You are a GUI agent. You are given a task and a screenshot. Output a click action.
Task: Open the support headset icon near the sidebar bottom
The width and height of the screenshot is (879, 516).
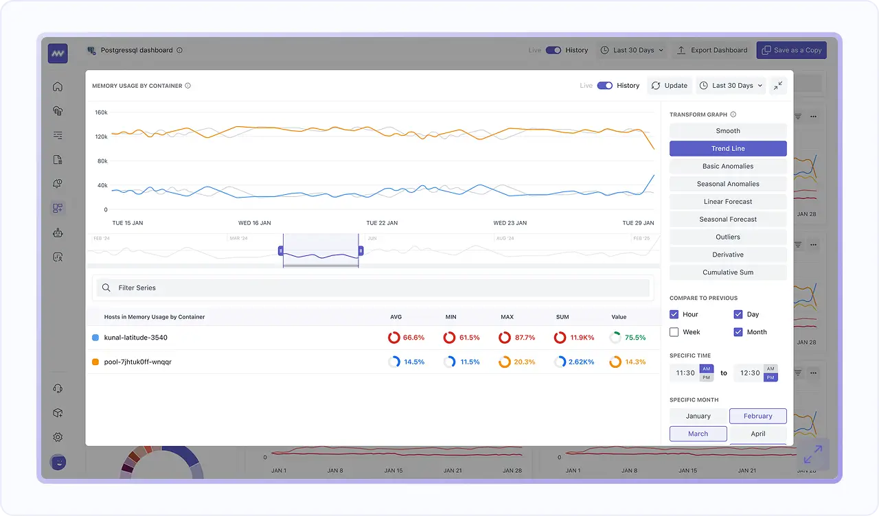pos(58,388)
